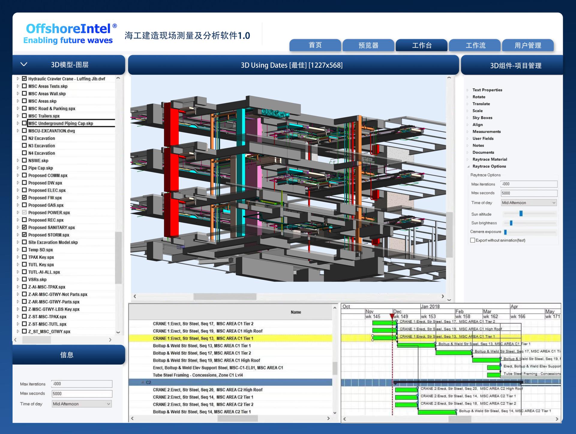Collapse the C2 group row

coord(143,382)
